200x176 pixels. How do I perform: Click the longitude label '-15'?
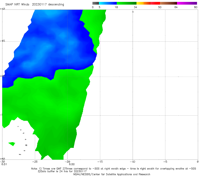[x=100, y=162]
